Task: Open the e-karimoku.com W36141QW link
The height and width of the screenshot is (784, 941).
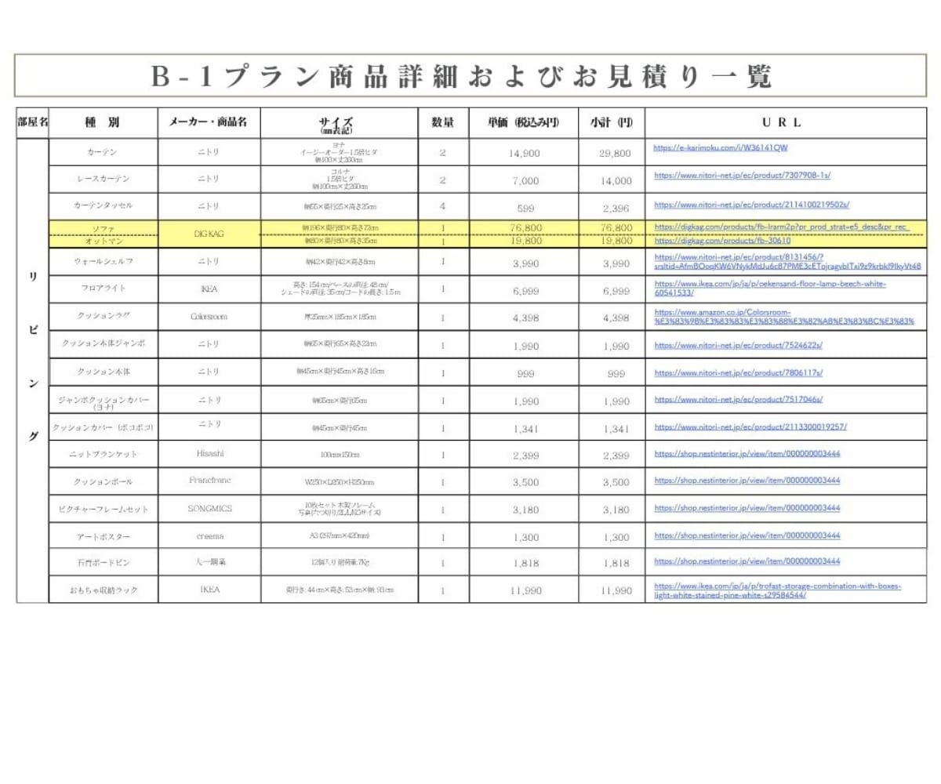Action: (721, 147)
